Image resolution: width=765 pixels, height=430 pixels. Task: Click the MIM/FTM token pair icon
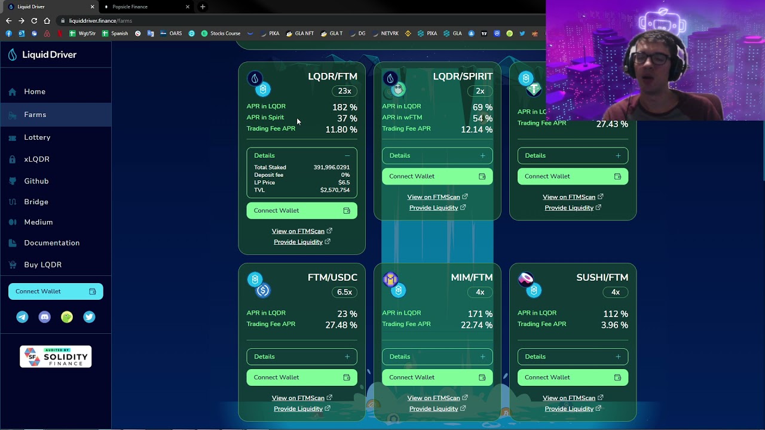tap(394, 285)
